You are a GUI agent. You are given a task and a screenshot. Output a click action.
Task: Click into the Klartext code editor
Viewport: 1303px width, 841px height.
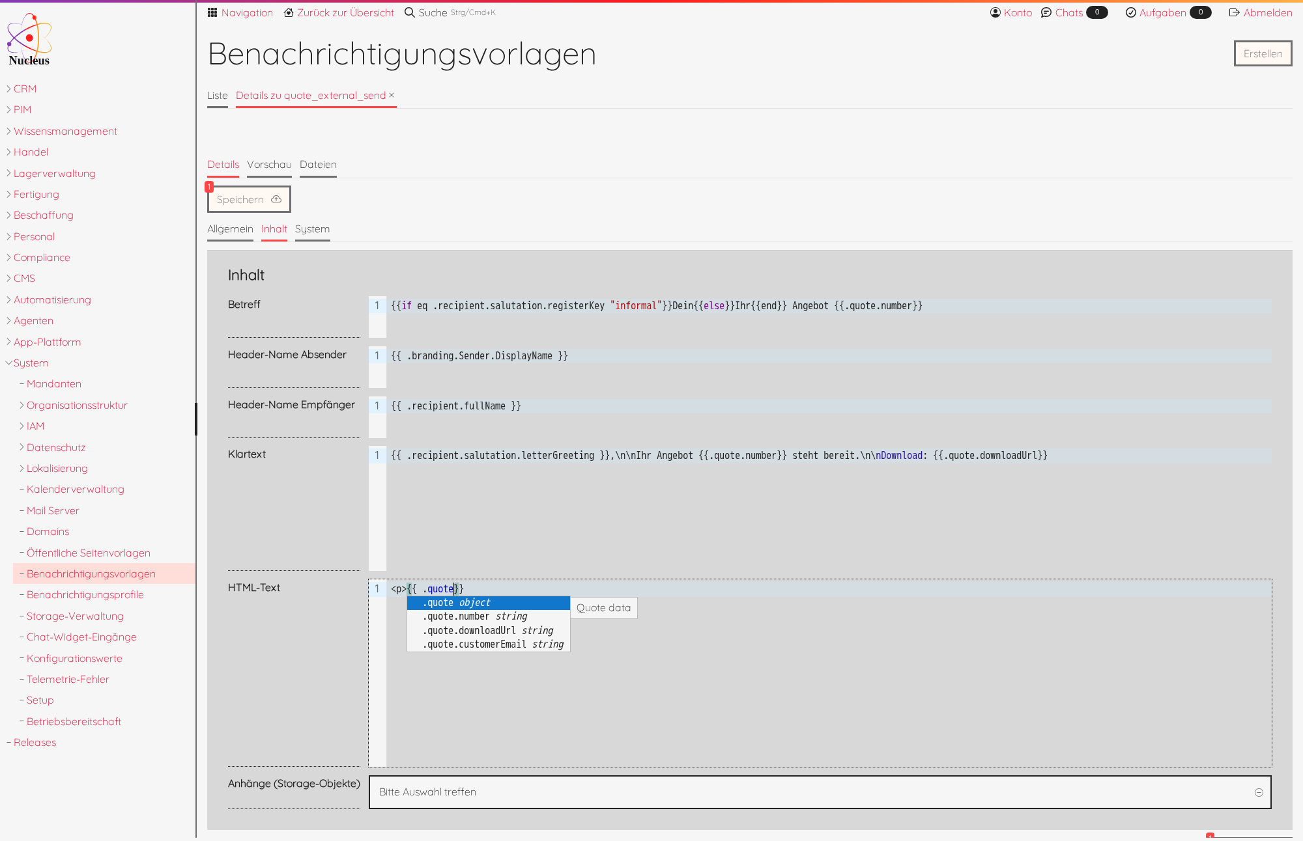[x=820, y=509]
